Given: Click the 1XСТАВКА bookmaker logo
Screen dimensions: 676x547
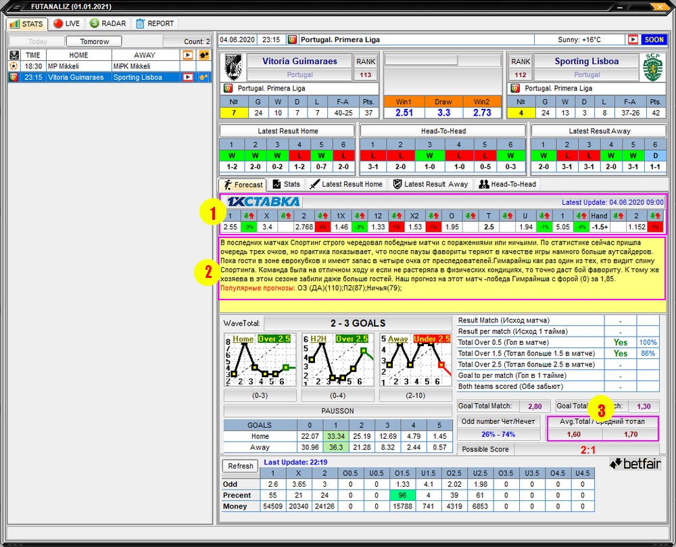Looking at the screenshot, I should 263,201.
